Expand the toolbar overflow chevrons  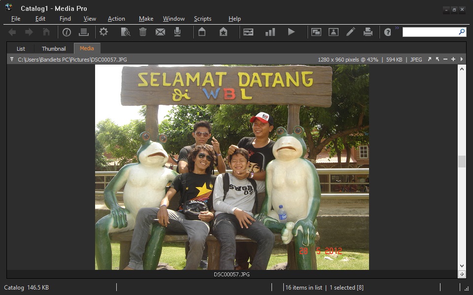pyautogui.click(x=397, y=28)
